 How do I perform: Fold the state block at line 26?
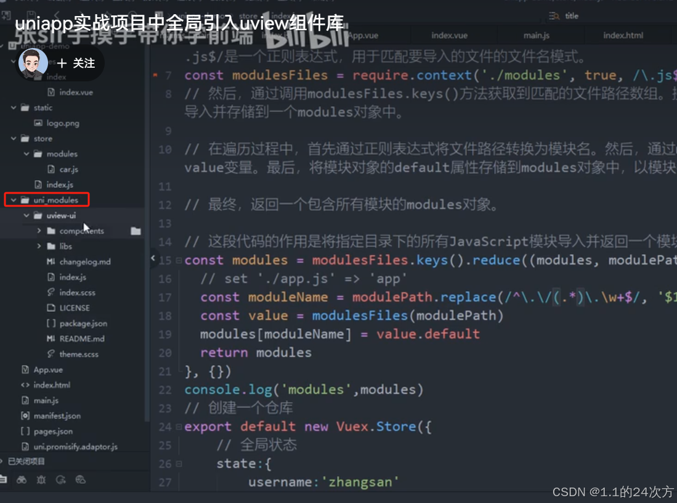click(179, 464)
